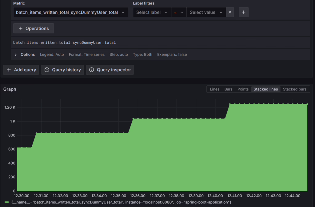
Task: Click the Step: auto option text
Action: coord(119,55)
